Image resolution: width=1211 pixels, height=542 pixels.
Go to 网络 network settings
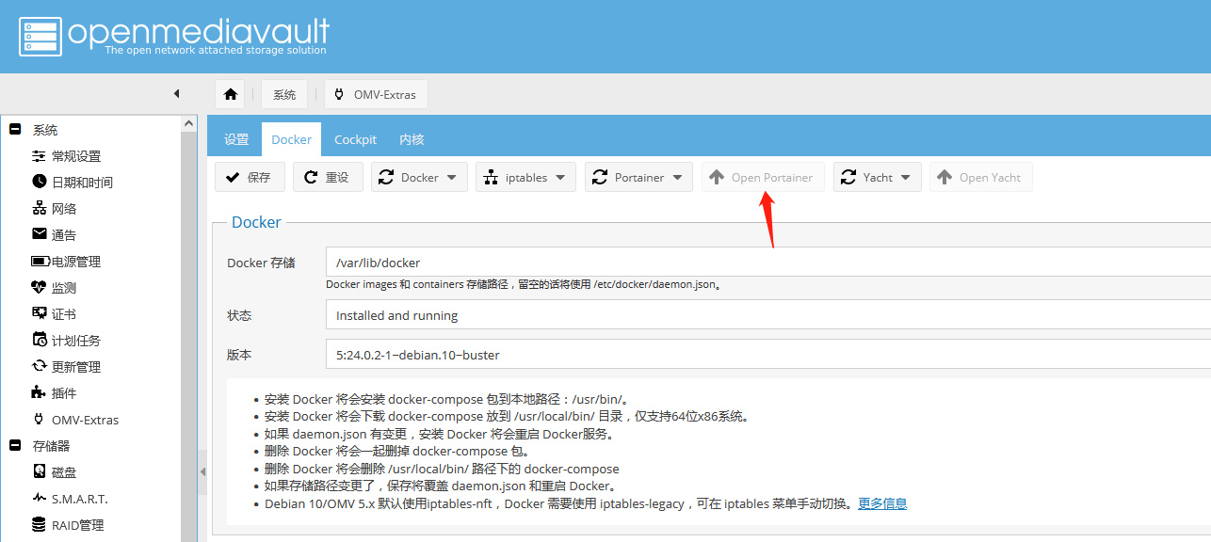[64, 209]
